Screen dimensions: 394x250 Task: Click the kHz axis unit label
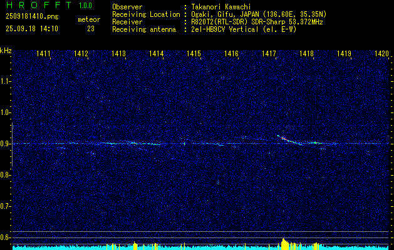pyautogui.click(x=6, y=51)
